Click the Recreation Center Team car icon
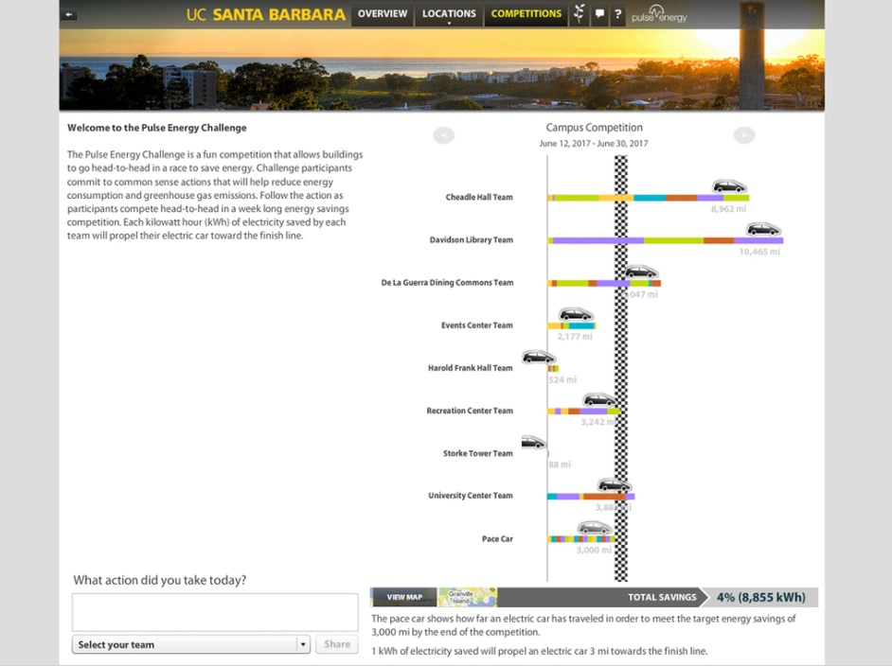Screen dimensions: 892x666 600,399
